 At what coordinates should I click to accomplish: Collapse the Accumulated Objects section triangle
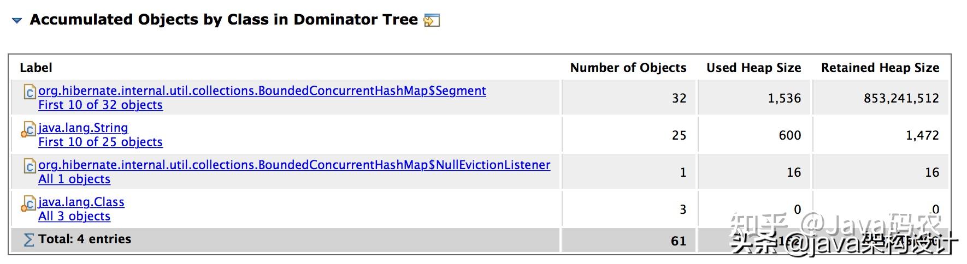click(x=17, y=21)
